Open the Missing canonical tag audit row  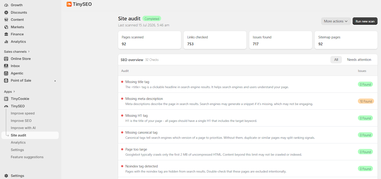pyautogui.click(x=248, y=135)
